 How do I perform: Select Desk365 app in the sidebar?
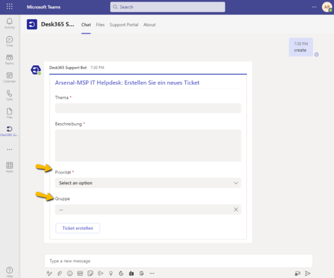click(10, 131)
